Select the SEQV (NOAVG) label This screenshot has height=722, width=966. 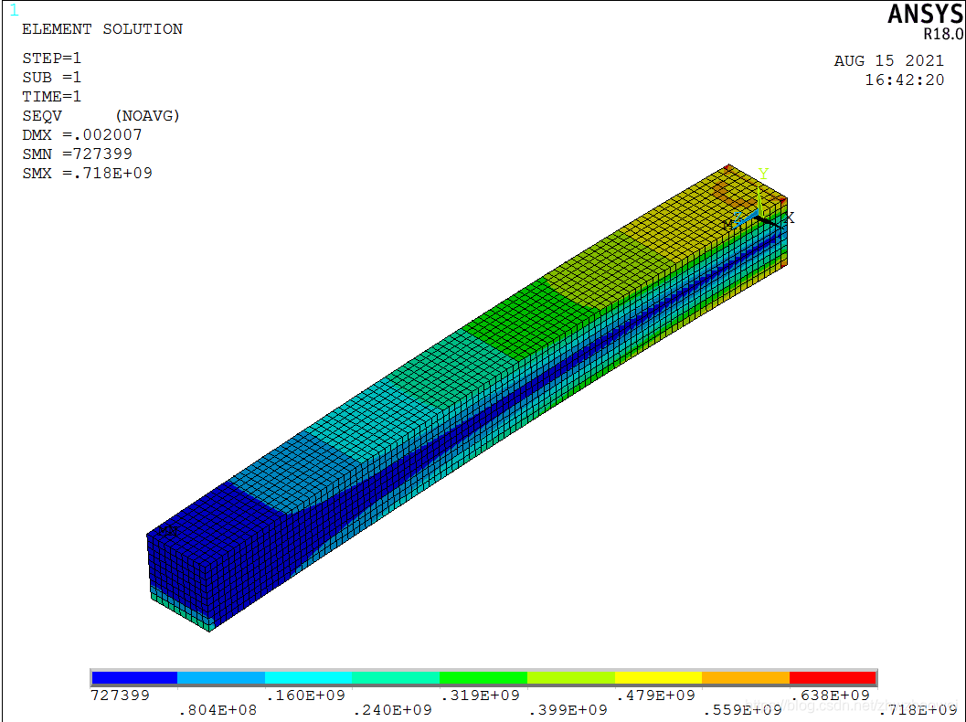pyautogui.click(x=101, y=116)
